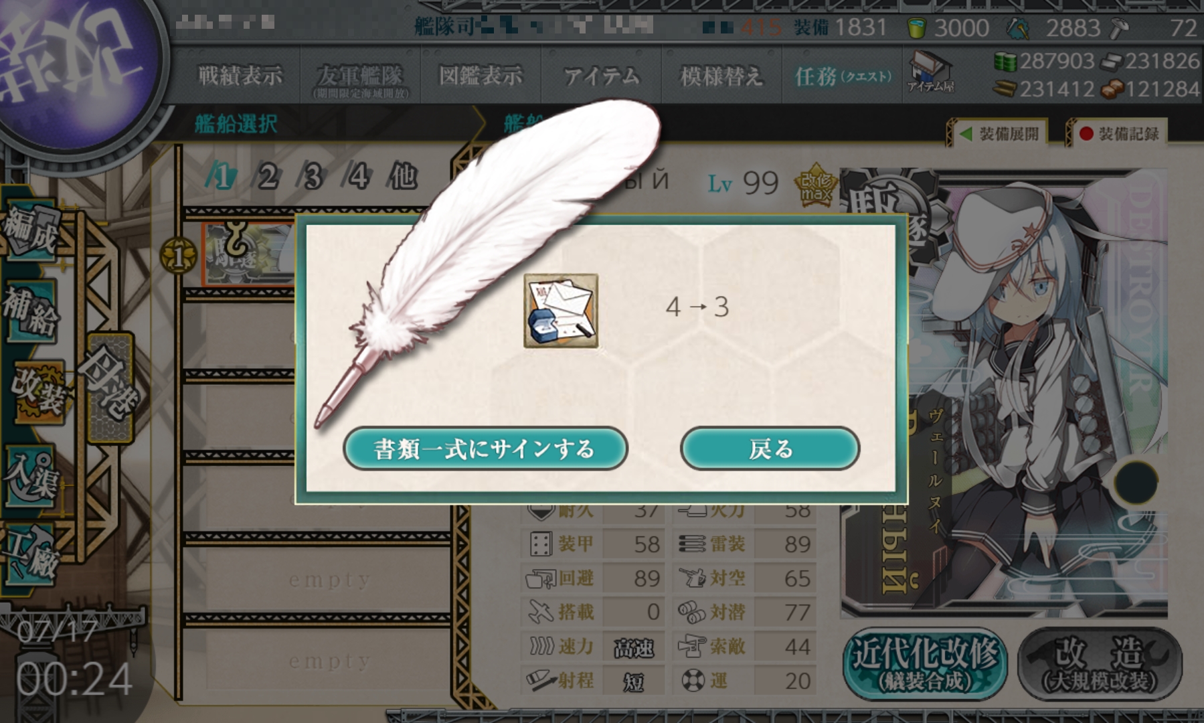Click 近代化改修 modernization button
The image size is (1204, 723).
925,664
